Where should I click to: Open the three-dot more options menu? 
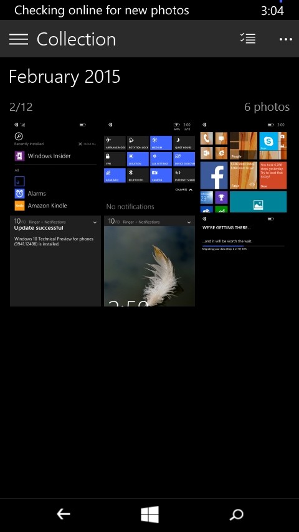pos(286,39)
